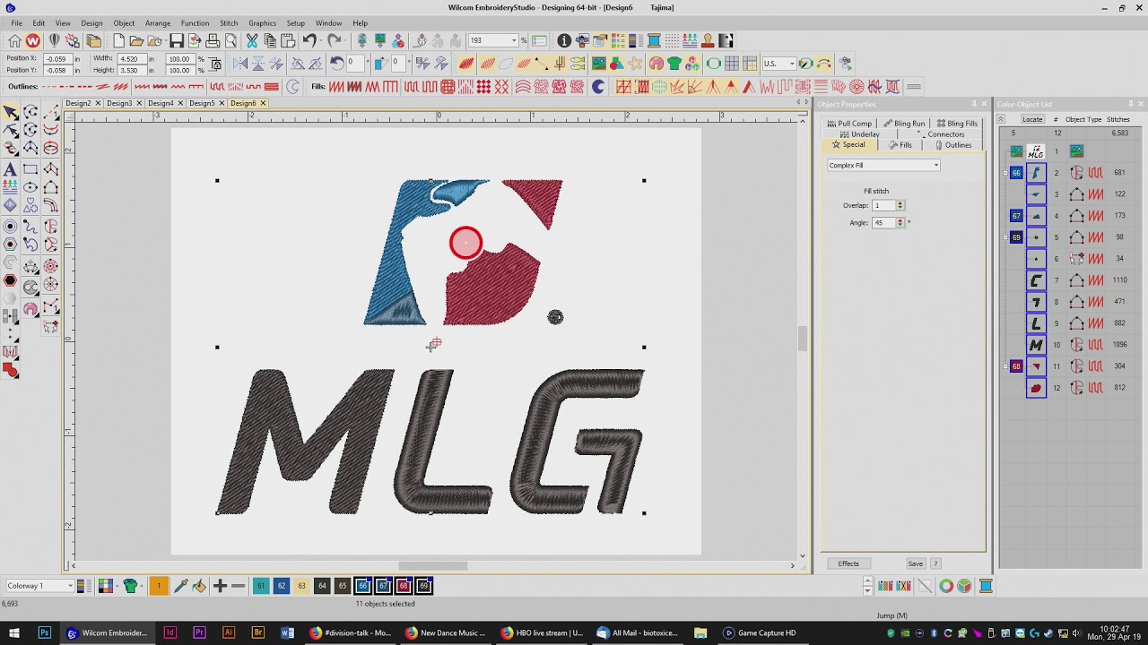Open the Colorway 1 dropdown

click(x=70, y=586)
